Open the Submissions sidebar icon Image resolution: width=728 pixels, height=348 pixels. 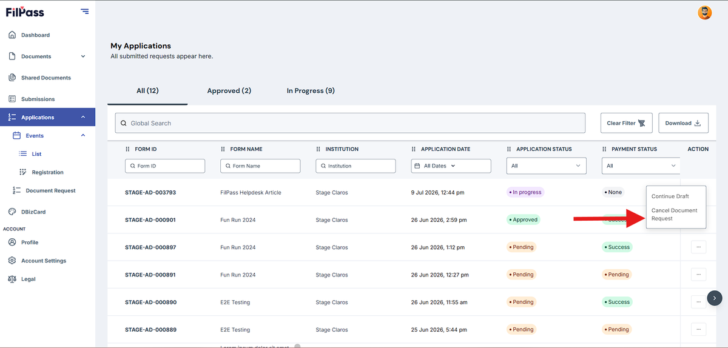[x=12, y=99]
